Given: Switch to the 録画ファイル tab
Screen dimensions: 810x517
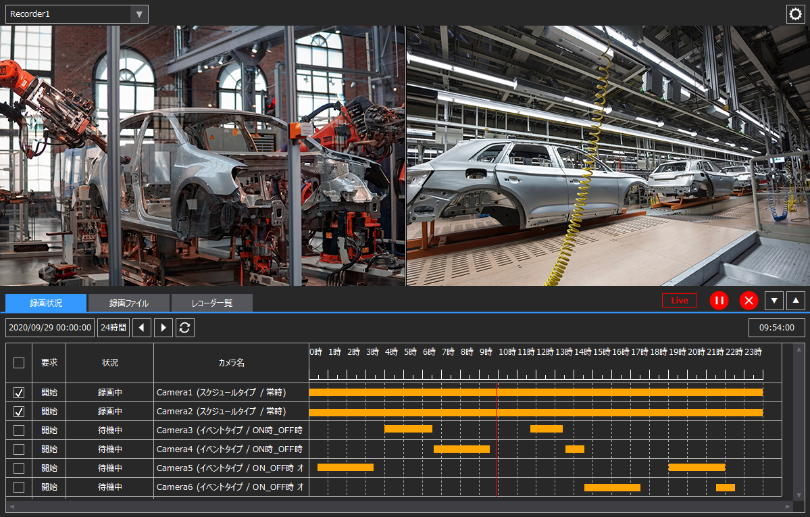Looking at the screenshot, I should (x=129, y=303).
